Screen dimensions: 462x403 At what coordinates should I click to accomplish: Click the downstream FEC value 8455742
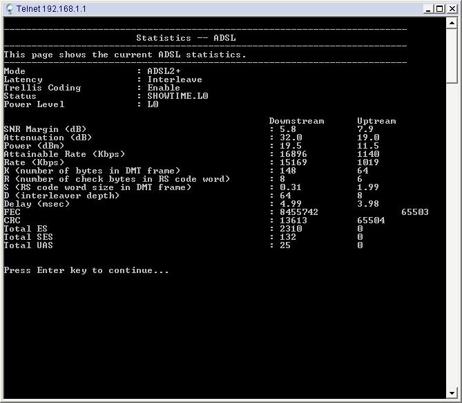[299, 212]
